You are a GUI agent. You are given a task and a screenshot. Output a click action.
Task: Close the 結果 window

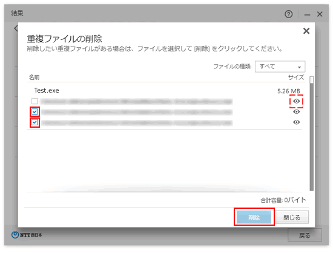320,14
